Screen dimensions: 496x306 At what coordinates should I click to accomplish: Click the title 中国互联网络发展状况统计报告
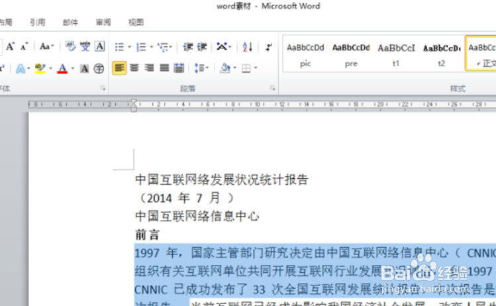point(222,179)
